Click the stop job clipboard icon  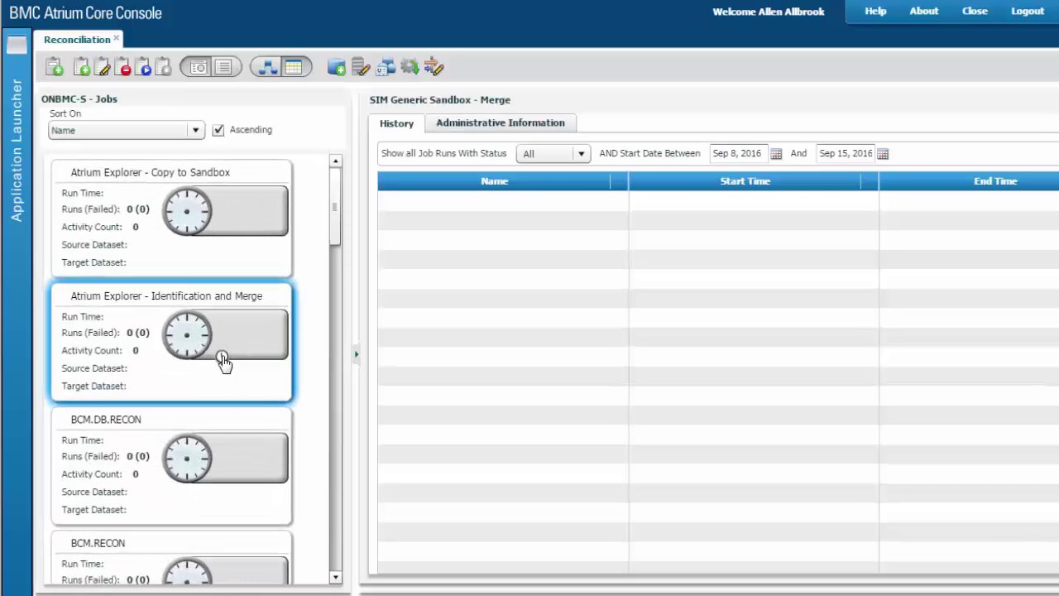[163, 67]
